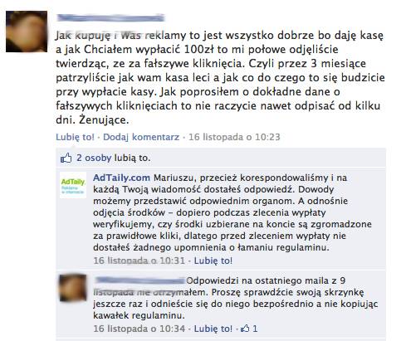Open the original poster's blurred profile photo
The width and height of the screenshot is (411, 341).
(x=27, y=32)
